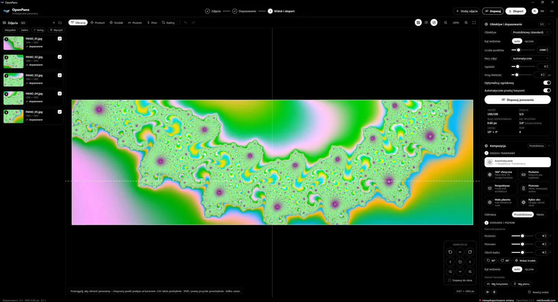The width and height of the screenshot is (558, 302).
Task: Click the up arrow in Nawigacja pad
Action: tap(460, 252)
